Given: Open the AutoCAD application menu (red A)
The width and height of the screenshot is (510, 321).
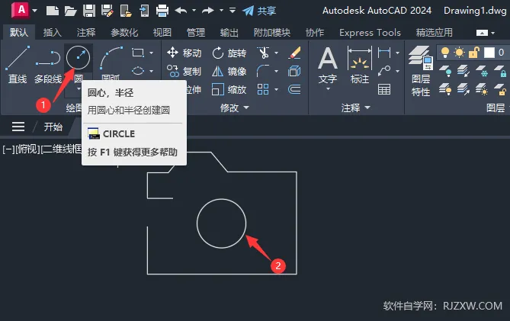Looking at the screenshot, I should (21, 11).
